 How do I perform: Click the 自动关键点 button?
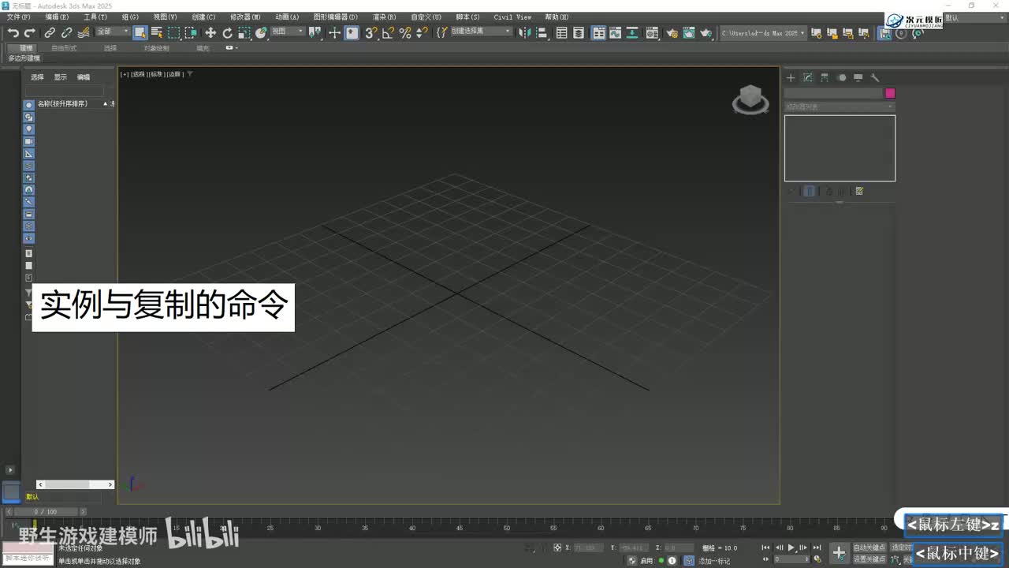pyautogui.click(x=869, y=547)
